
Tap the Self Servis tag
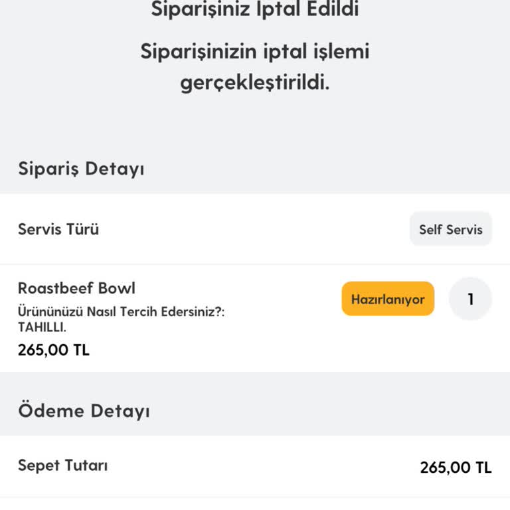click(451, 230)
